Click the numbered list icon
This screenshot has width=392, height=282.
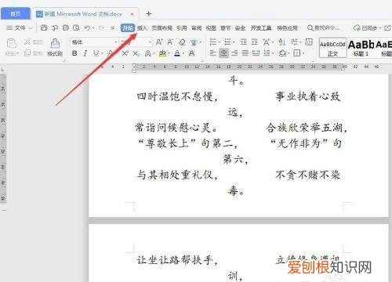click(x=228, y=42)
